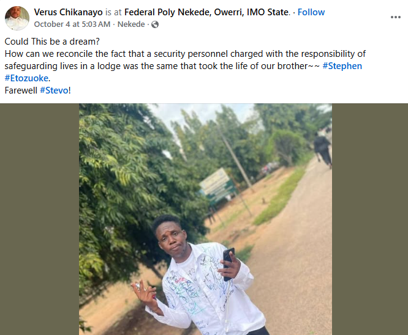This screenshot has height=335, width=408.
Task: Open the #Stevo hashtag
Action: 55,90
